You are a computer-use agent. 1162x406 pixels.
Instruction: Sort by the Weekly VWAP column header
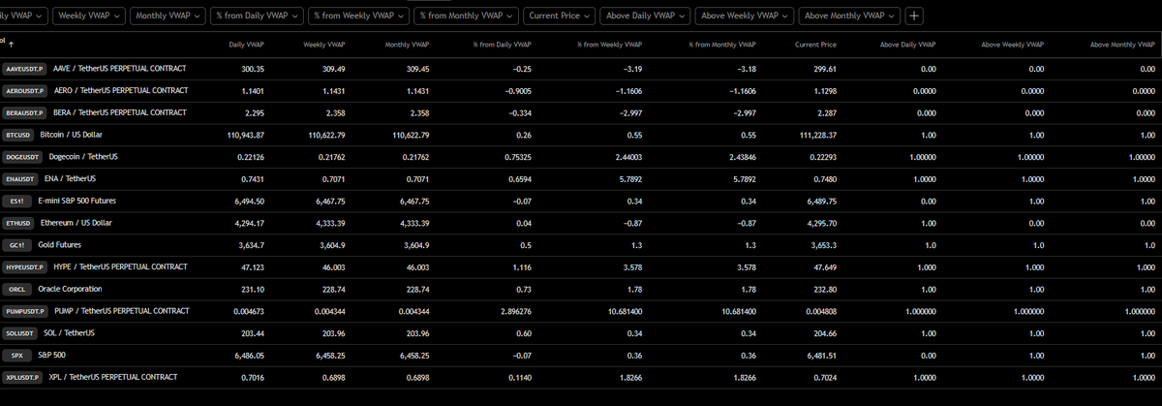pyautogui.click(x=324, y=45)
